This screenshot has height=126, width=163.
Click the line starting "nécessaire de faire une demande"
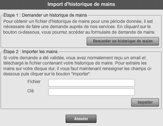pyautogui.click(x=77, y=27)
